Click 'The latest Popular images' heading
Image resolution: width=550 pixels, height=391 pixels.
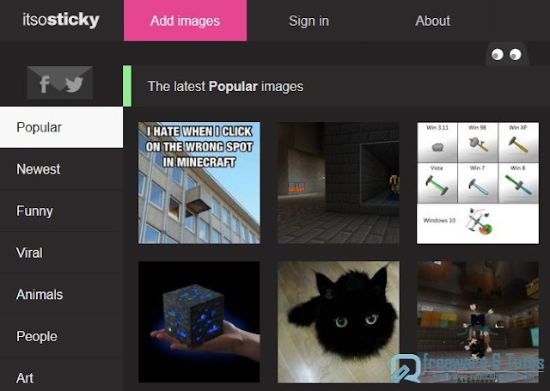[x=225, y=86]
